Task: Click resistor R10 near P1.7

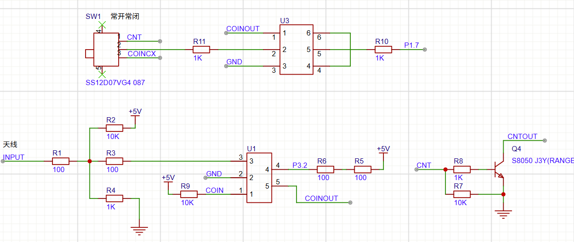Action: (383, 50)
